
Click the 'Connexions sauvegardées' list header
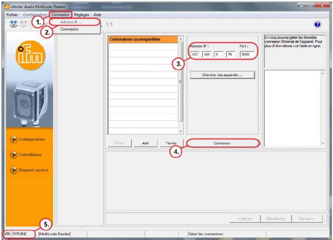pos(143,39)
